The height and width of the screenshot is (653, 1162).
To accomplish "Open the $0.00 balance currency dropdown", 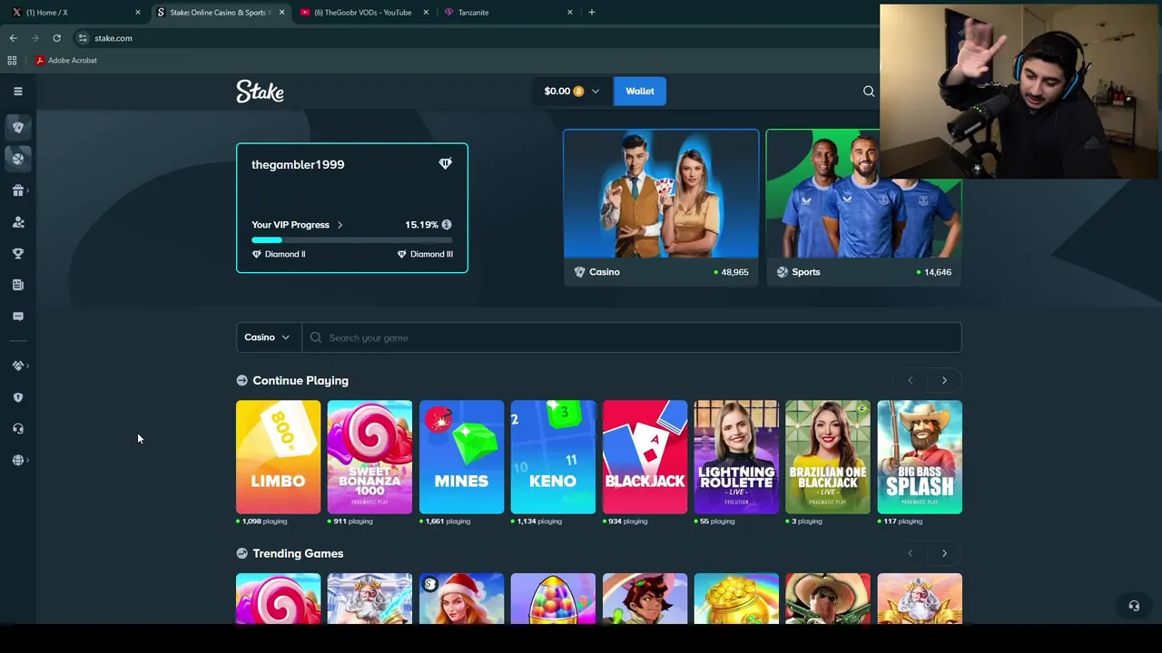I will point(572,91).
